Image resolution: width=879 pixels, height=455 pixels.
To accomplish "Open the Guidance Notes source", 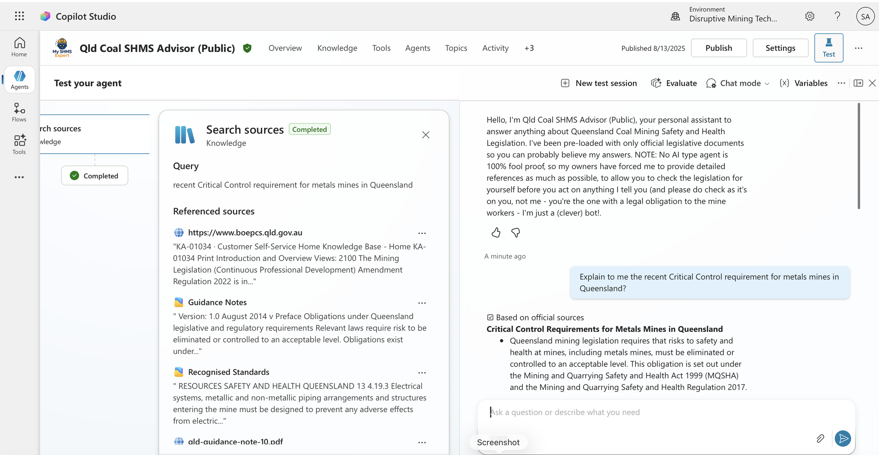I will pos(217,303).
